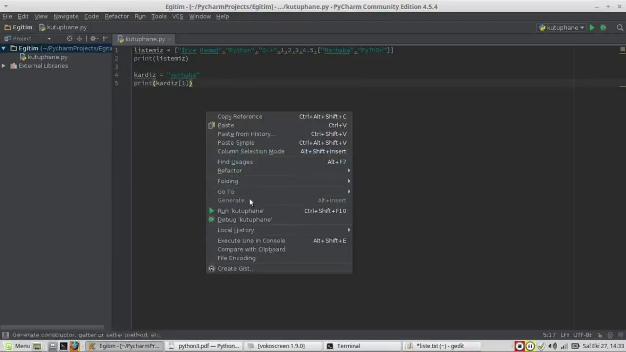Expand Local History submenu in context menu
The width and height of the screenshot is (626, 352).
[x=279, y=230]
